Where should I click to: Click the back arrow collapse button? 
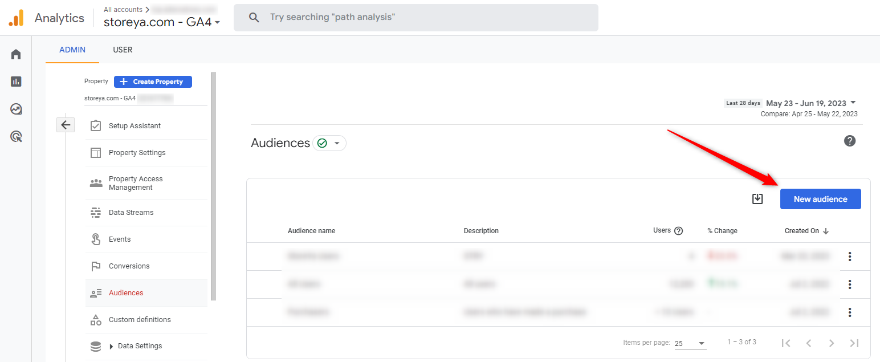(66, 125)
